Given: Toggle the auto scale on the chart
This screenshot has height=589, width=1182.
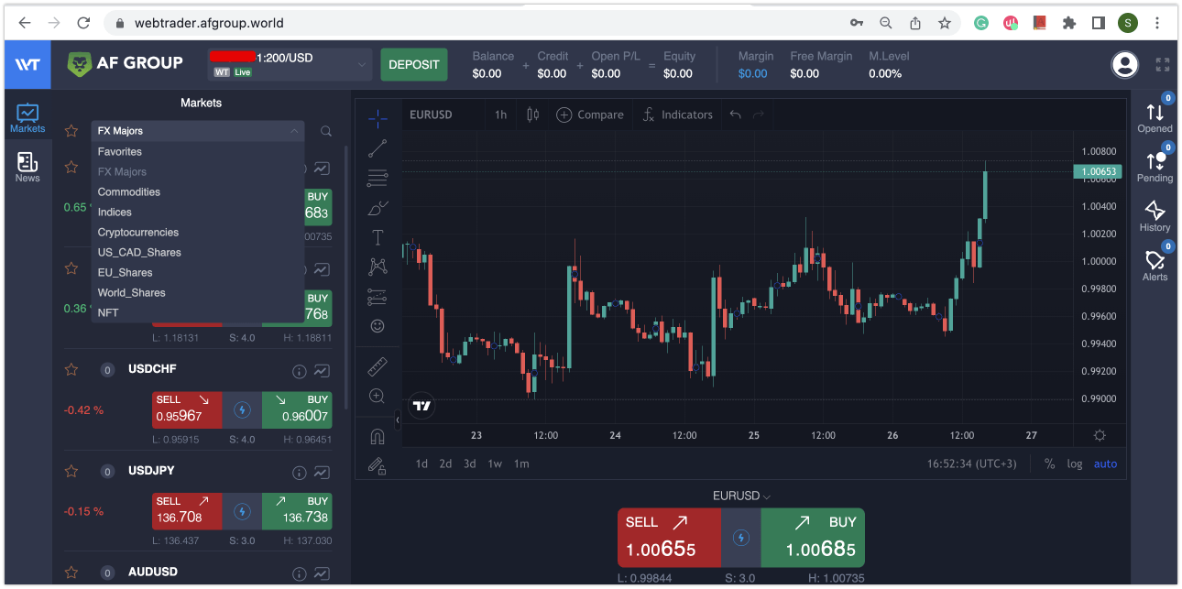Looking at the screenshot, I should pyautogui.click(x=1106, y=464).
